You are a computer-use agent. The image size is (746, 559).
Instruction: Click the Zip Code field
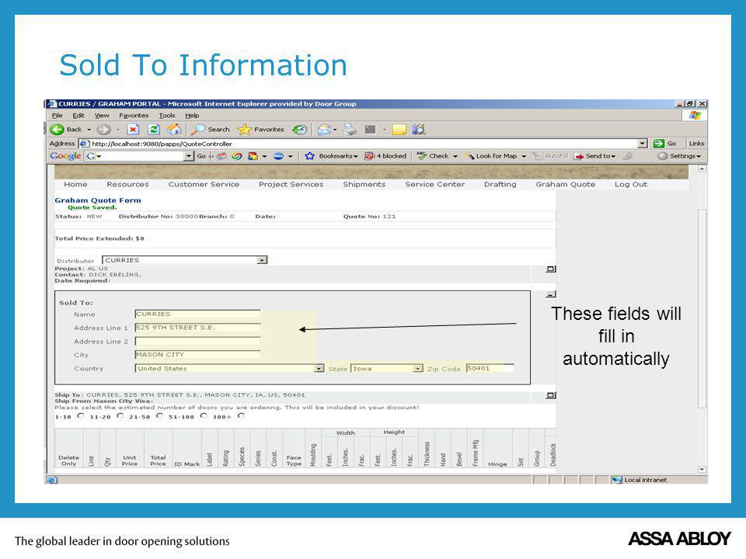tap(490, 368)
